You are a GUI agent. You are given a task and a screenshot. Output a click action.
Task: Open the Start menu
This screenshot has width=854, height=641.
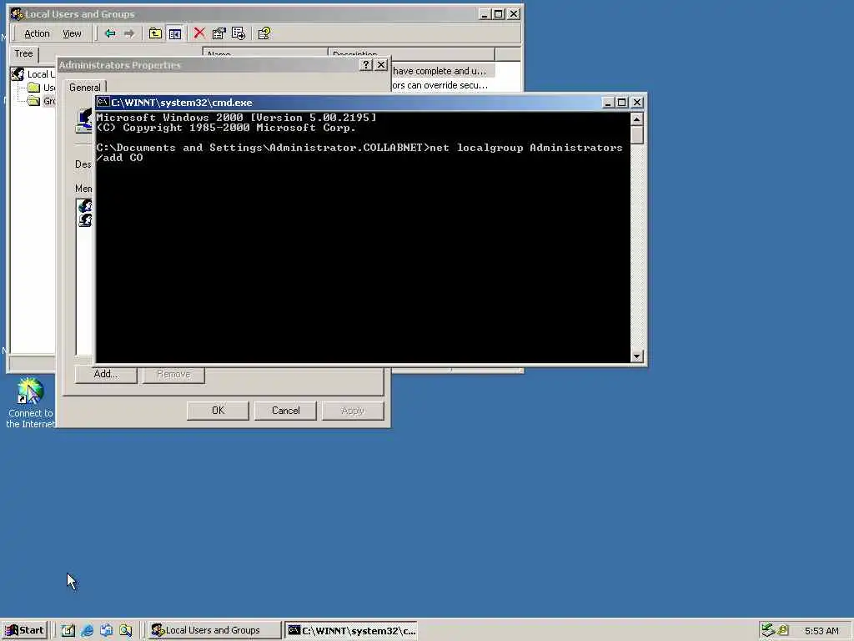(x=24, y=630)
